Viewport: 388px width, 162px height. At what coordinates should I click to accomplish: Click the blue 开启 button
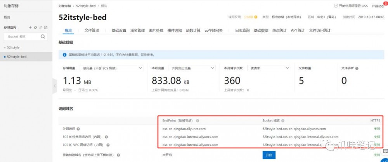coord(269,155)
